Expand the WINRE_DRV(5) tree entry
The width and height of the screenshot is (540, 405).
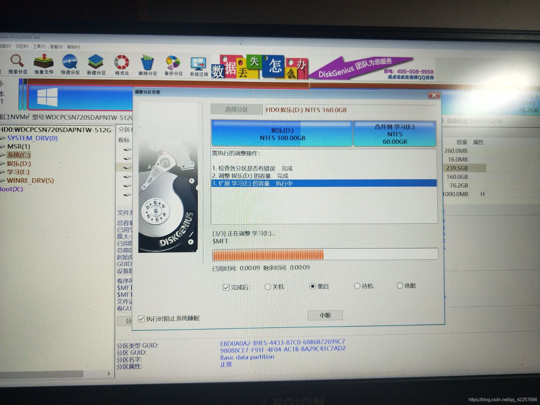(30, 181)
